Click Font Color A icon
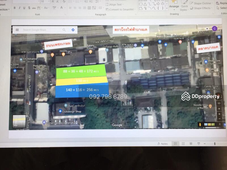227x170 pixels. pyautogui.click(x=61, y=8)
